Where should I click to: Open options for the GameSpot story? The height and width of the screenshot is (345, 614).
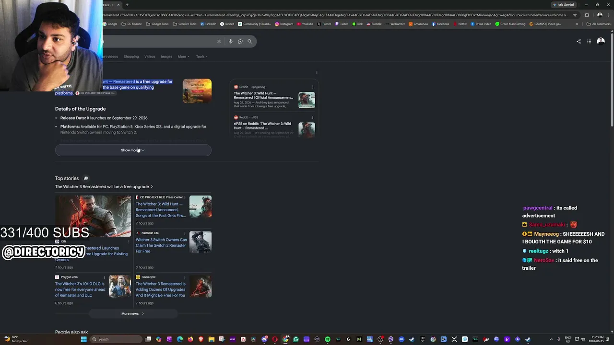(x=185, y=277)
